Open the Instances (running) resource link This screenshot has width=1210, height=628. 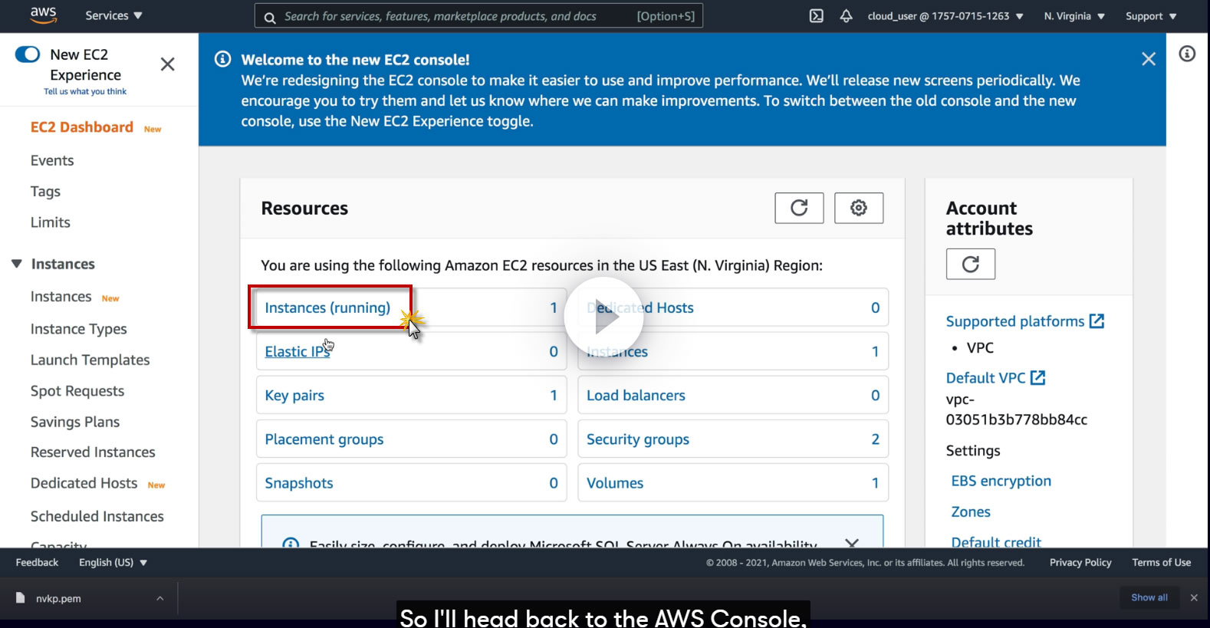(327, 307)
